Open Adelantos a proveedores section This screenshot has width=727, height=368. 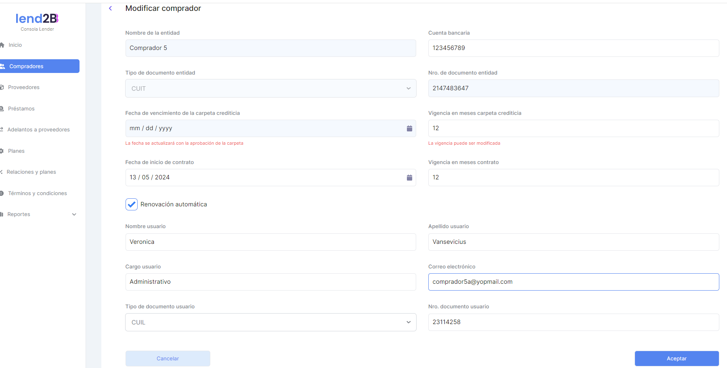pos(38,130)
